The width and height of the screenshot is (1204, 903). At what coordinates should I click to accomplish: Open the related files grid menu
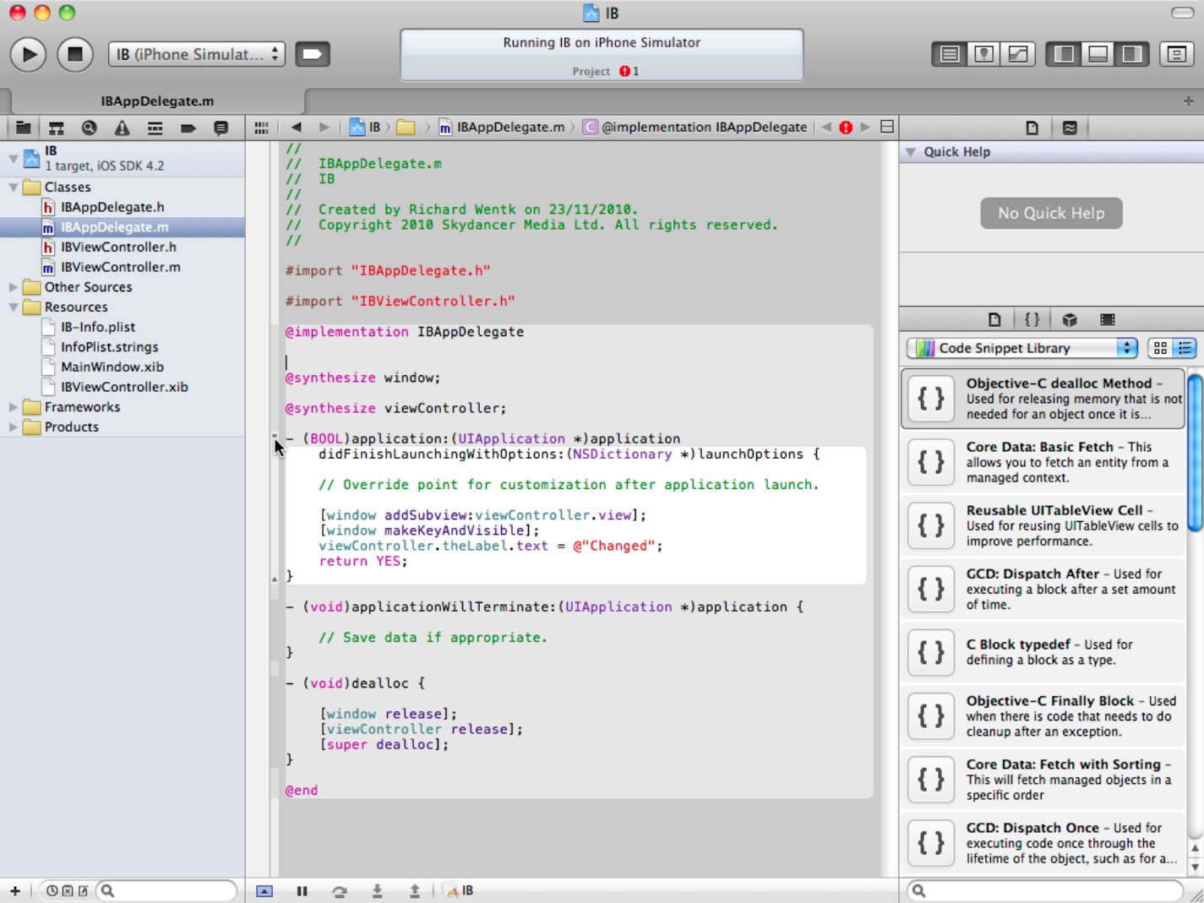click(x=261, y=128)
